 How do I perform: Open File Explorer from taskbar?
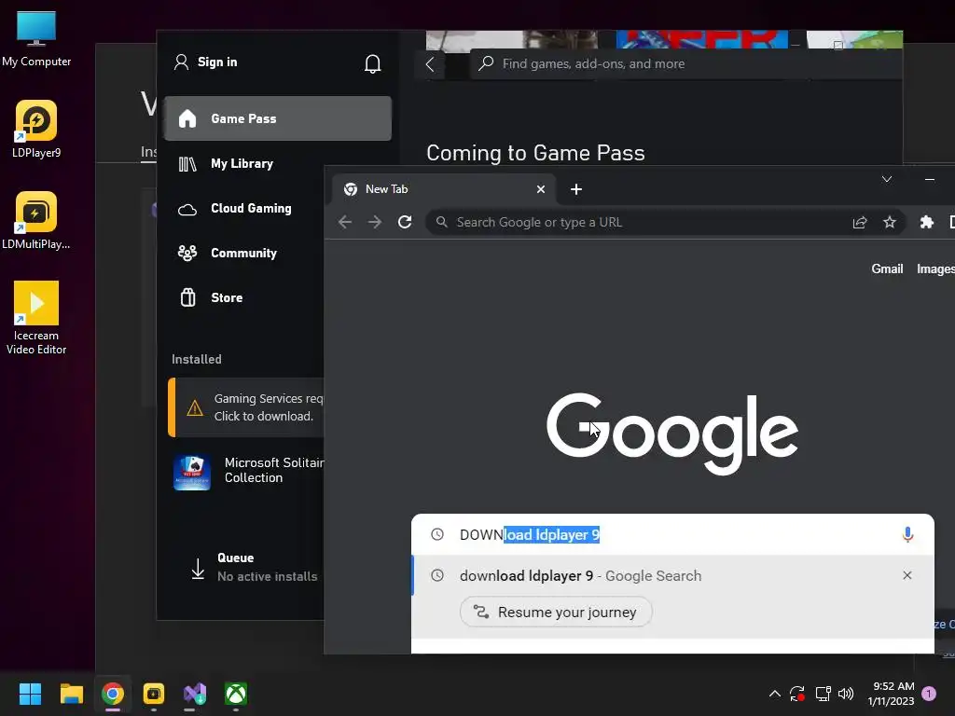tap(71, 694)
